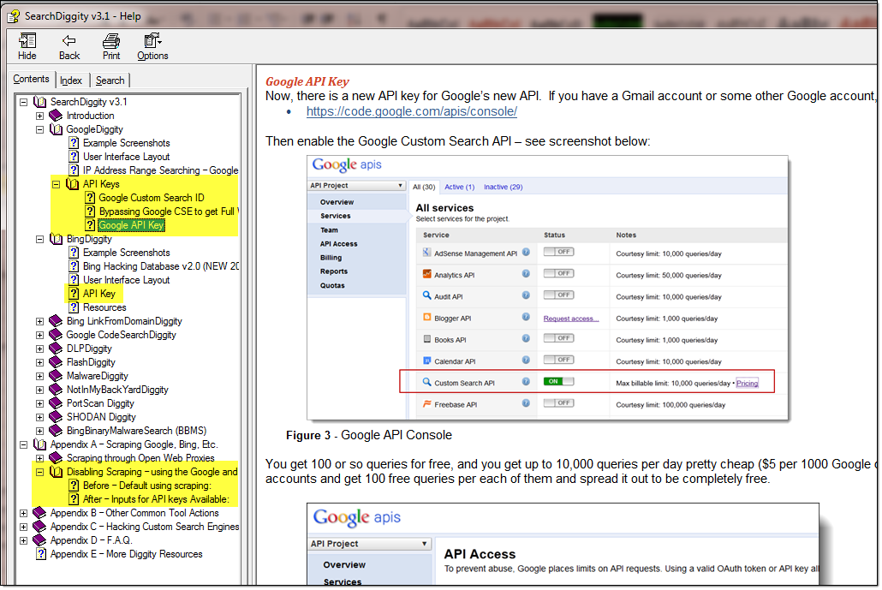Click the Example Screenshots page icon under GoogleDiggity

point(74,143)
